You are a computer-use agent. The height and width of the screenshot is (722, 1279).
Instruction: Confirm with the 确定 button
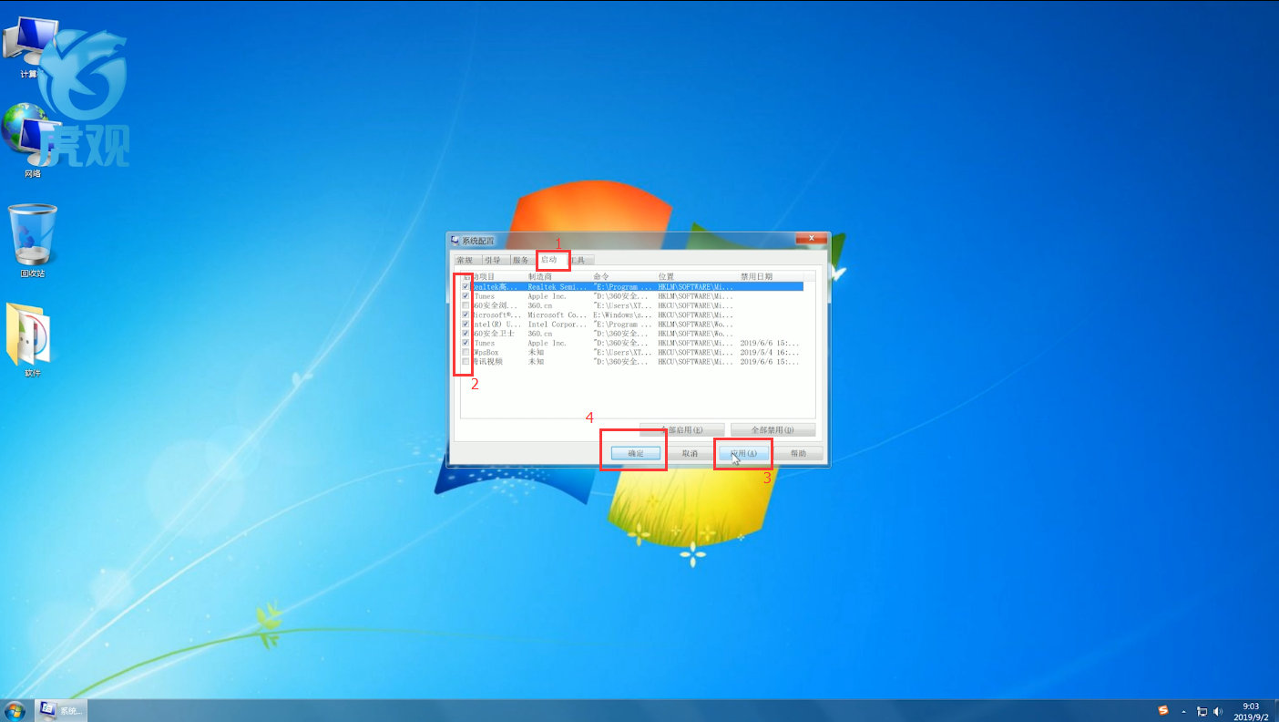tap(636, 453)
